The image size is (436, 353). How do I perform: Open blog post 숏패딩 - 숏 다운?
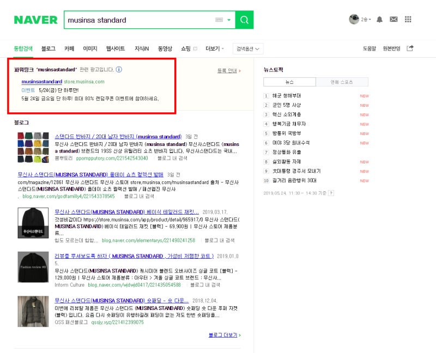coord(122,301)
